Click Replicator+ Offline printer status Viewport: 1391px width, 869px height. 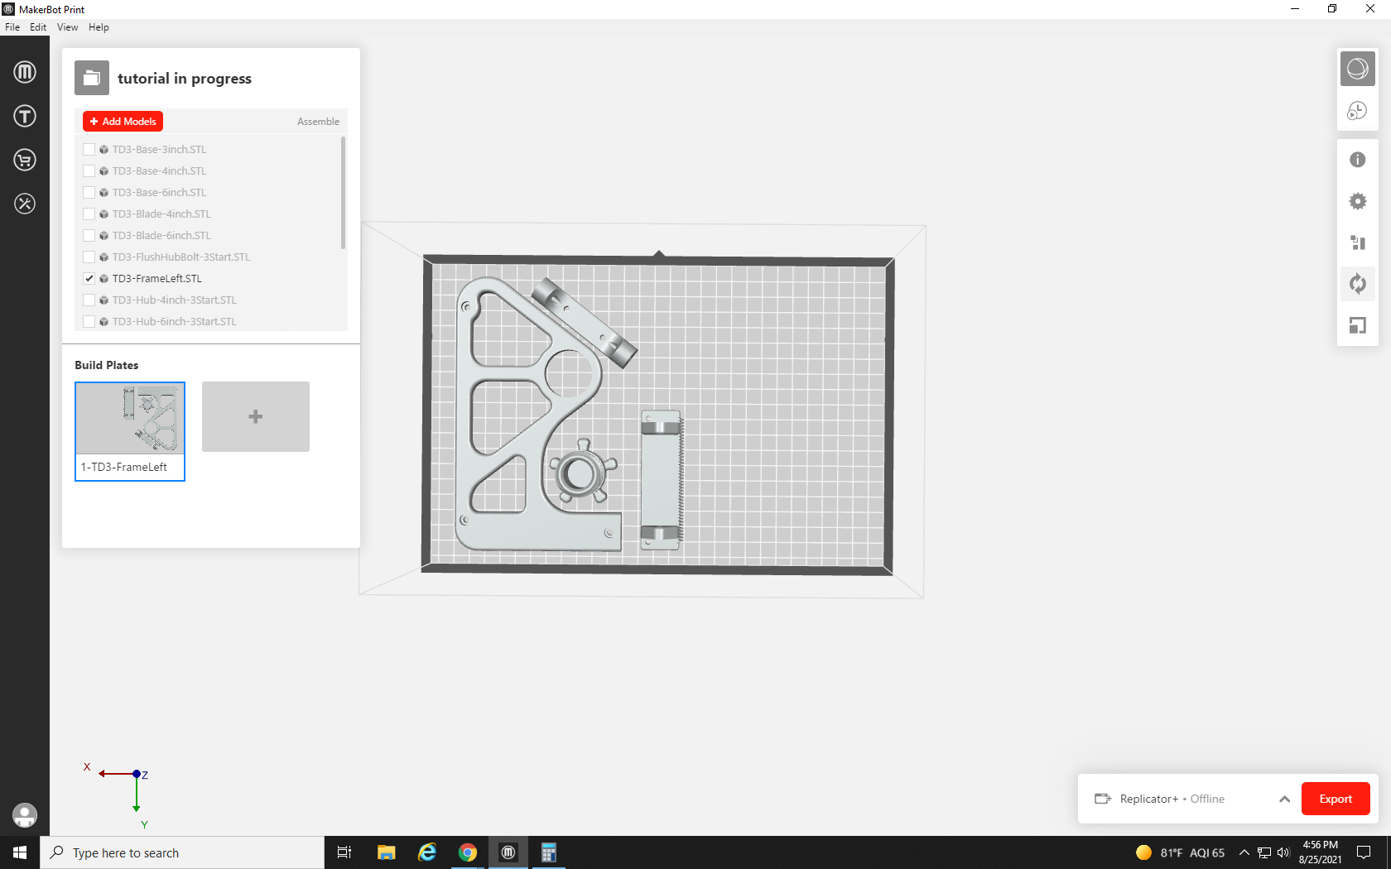[1172, 799]
